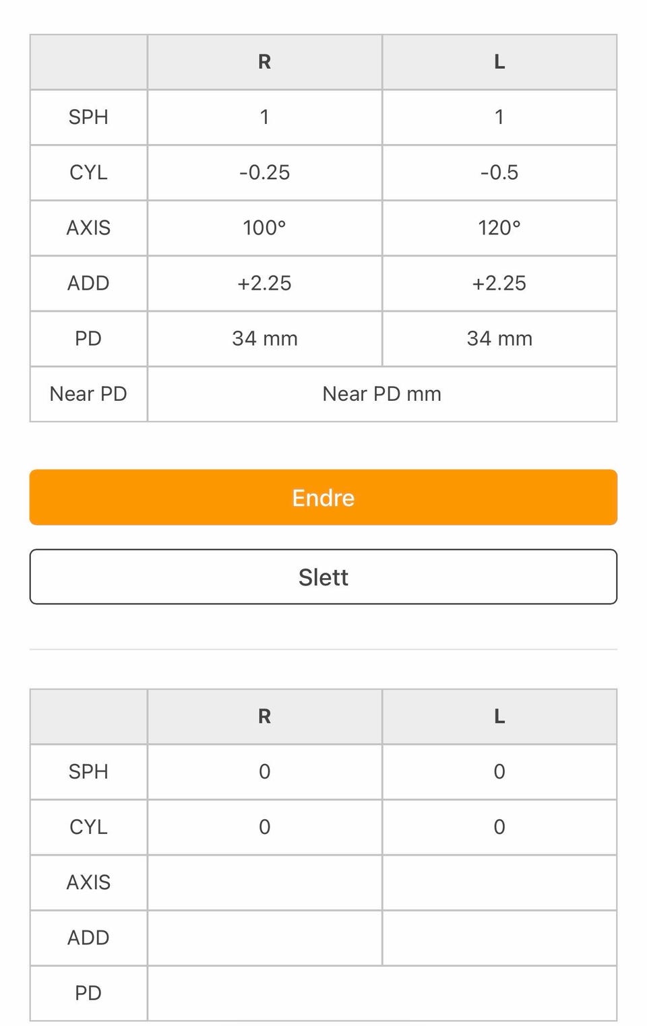647x1026 pixels.
Task: Select right PD 34 mm cell
Action: (264, 338)
